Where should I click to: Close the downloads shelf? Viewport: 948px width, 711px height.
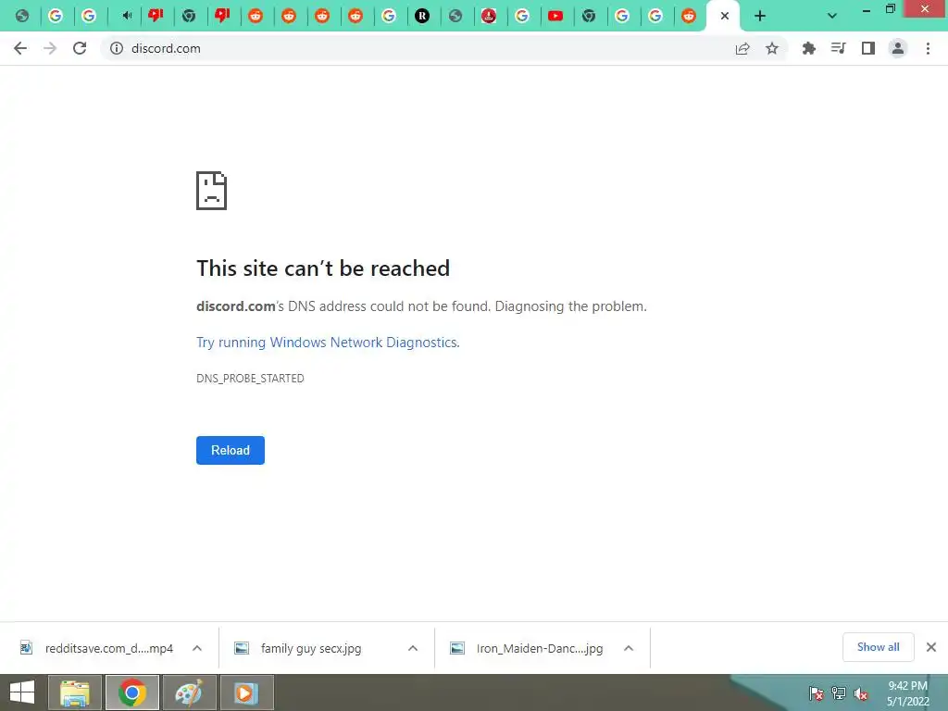pyautogui.click(x=931, y=647)
